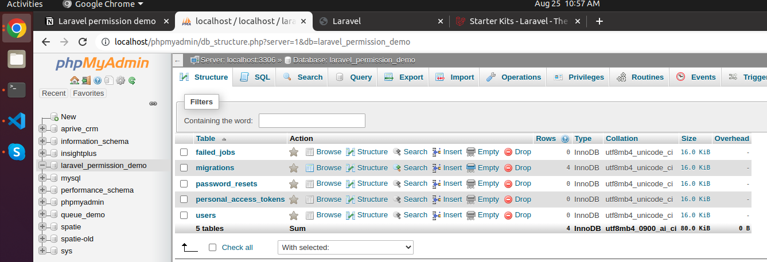Image resolution: width=767 pixels, height=262 pixels.
Task: View site information icon in address bar
Action: coord(105,42)
